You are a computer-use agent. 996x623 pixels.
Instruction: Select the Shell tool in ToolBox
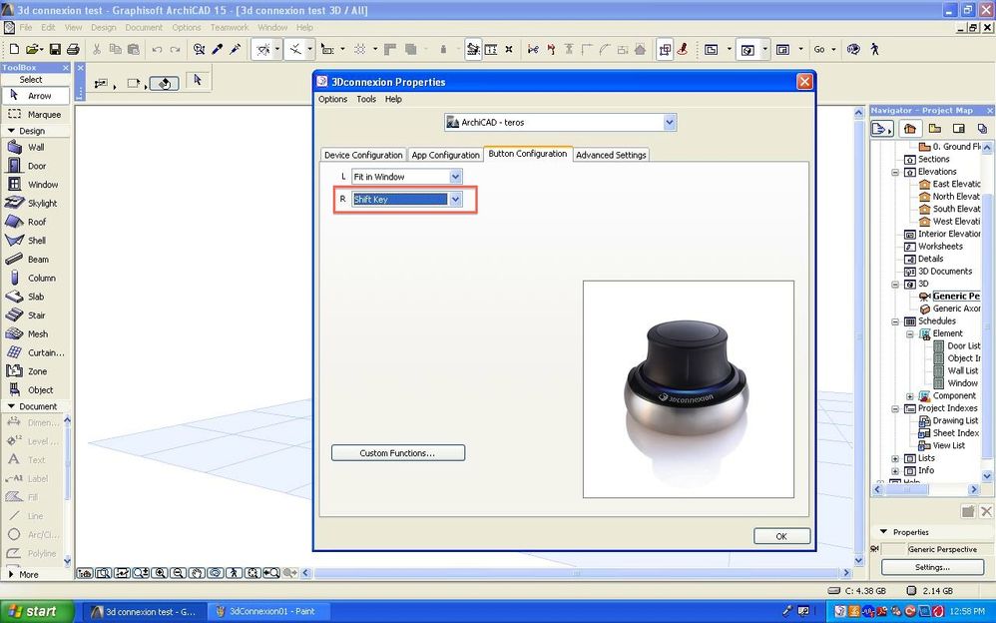[36, 241]
